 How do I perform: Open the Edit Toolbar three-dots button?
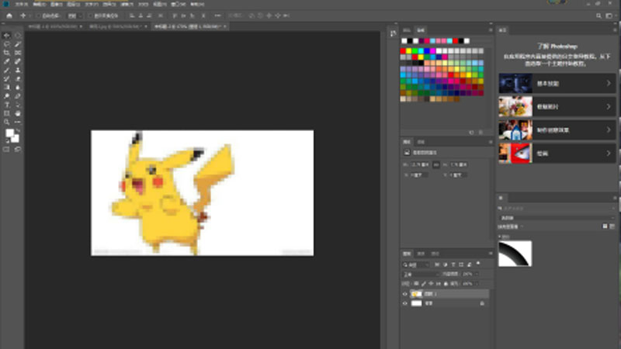[x=18, y=123]
